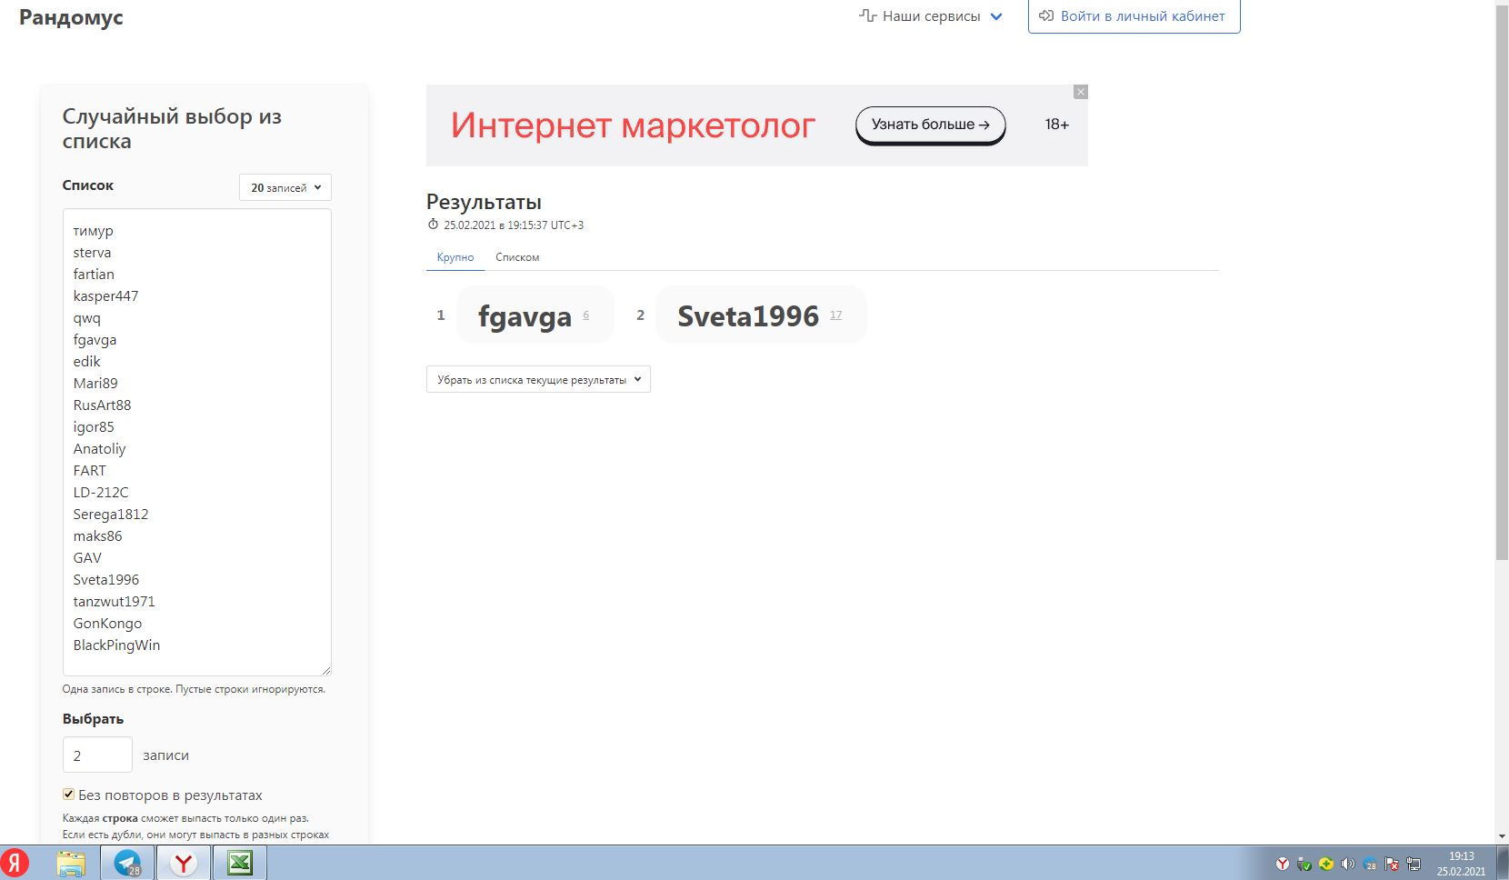Open Telegram from the taskbar
The width and height of the screenshot is (1509, 880).
click(x=127, y=863)
